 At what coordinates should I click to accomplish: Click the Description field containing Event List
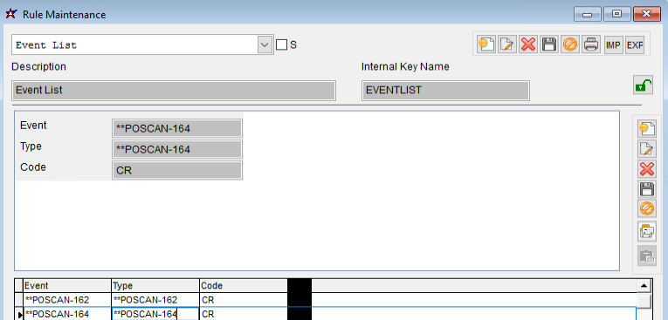(x=174, y=90)
